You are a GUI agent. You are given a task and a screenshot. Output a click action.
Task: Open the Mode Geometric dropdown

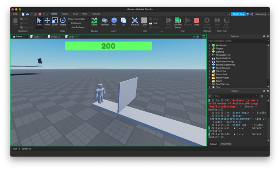tap(82, 19)
